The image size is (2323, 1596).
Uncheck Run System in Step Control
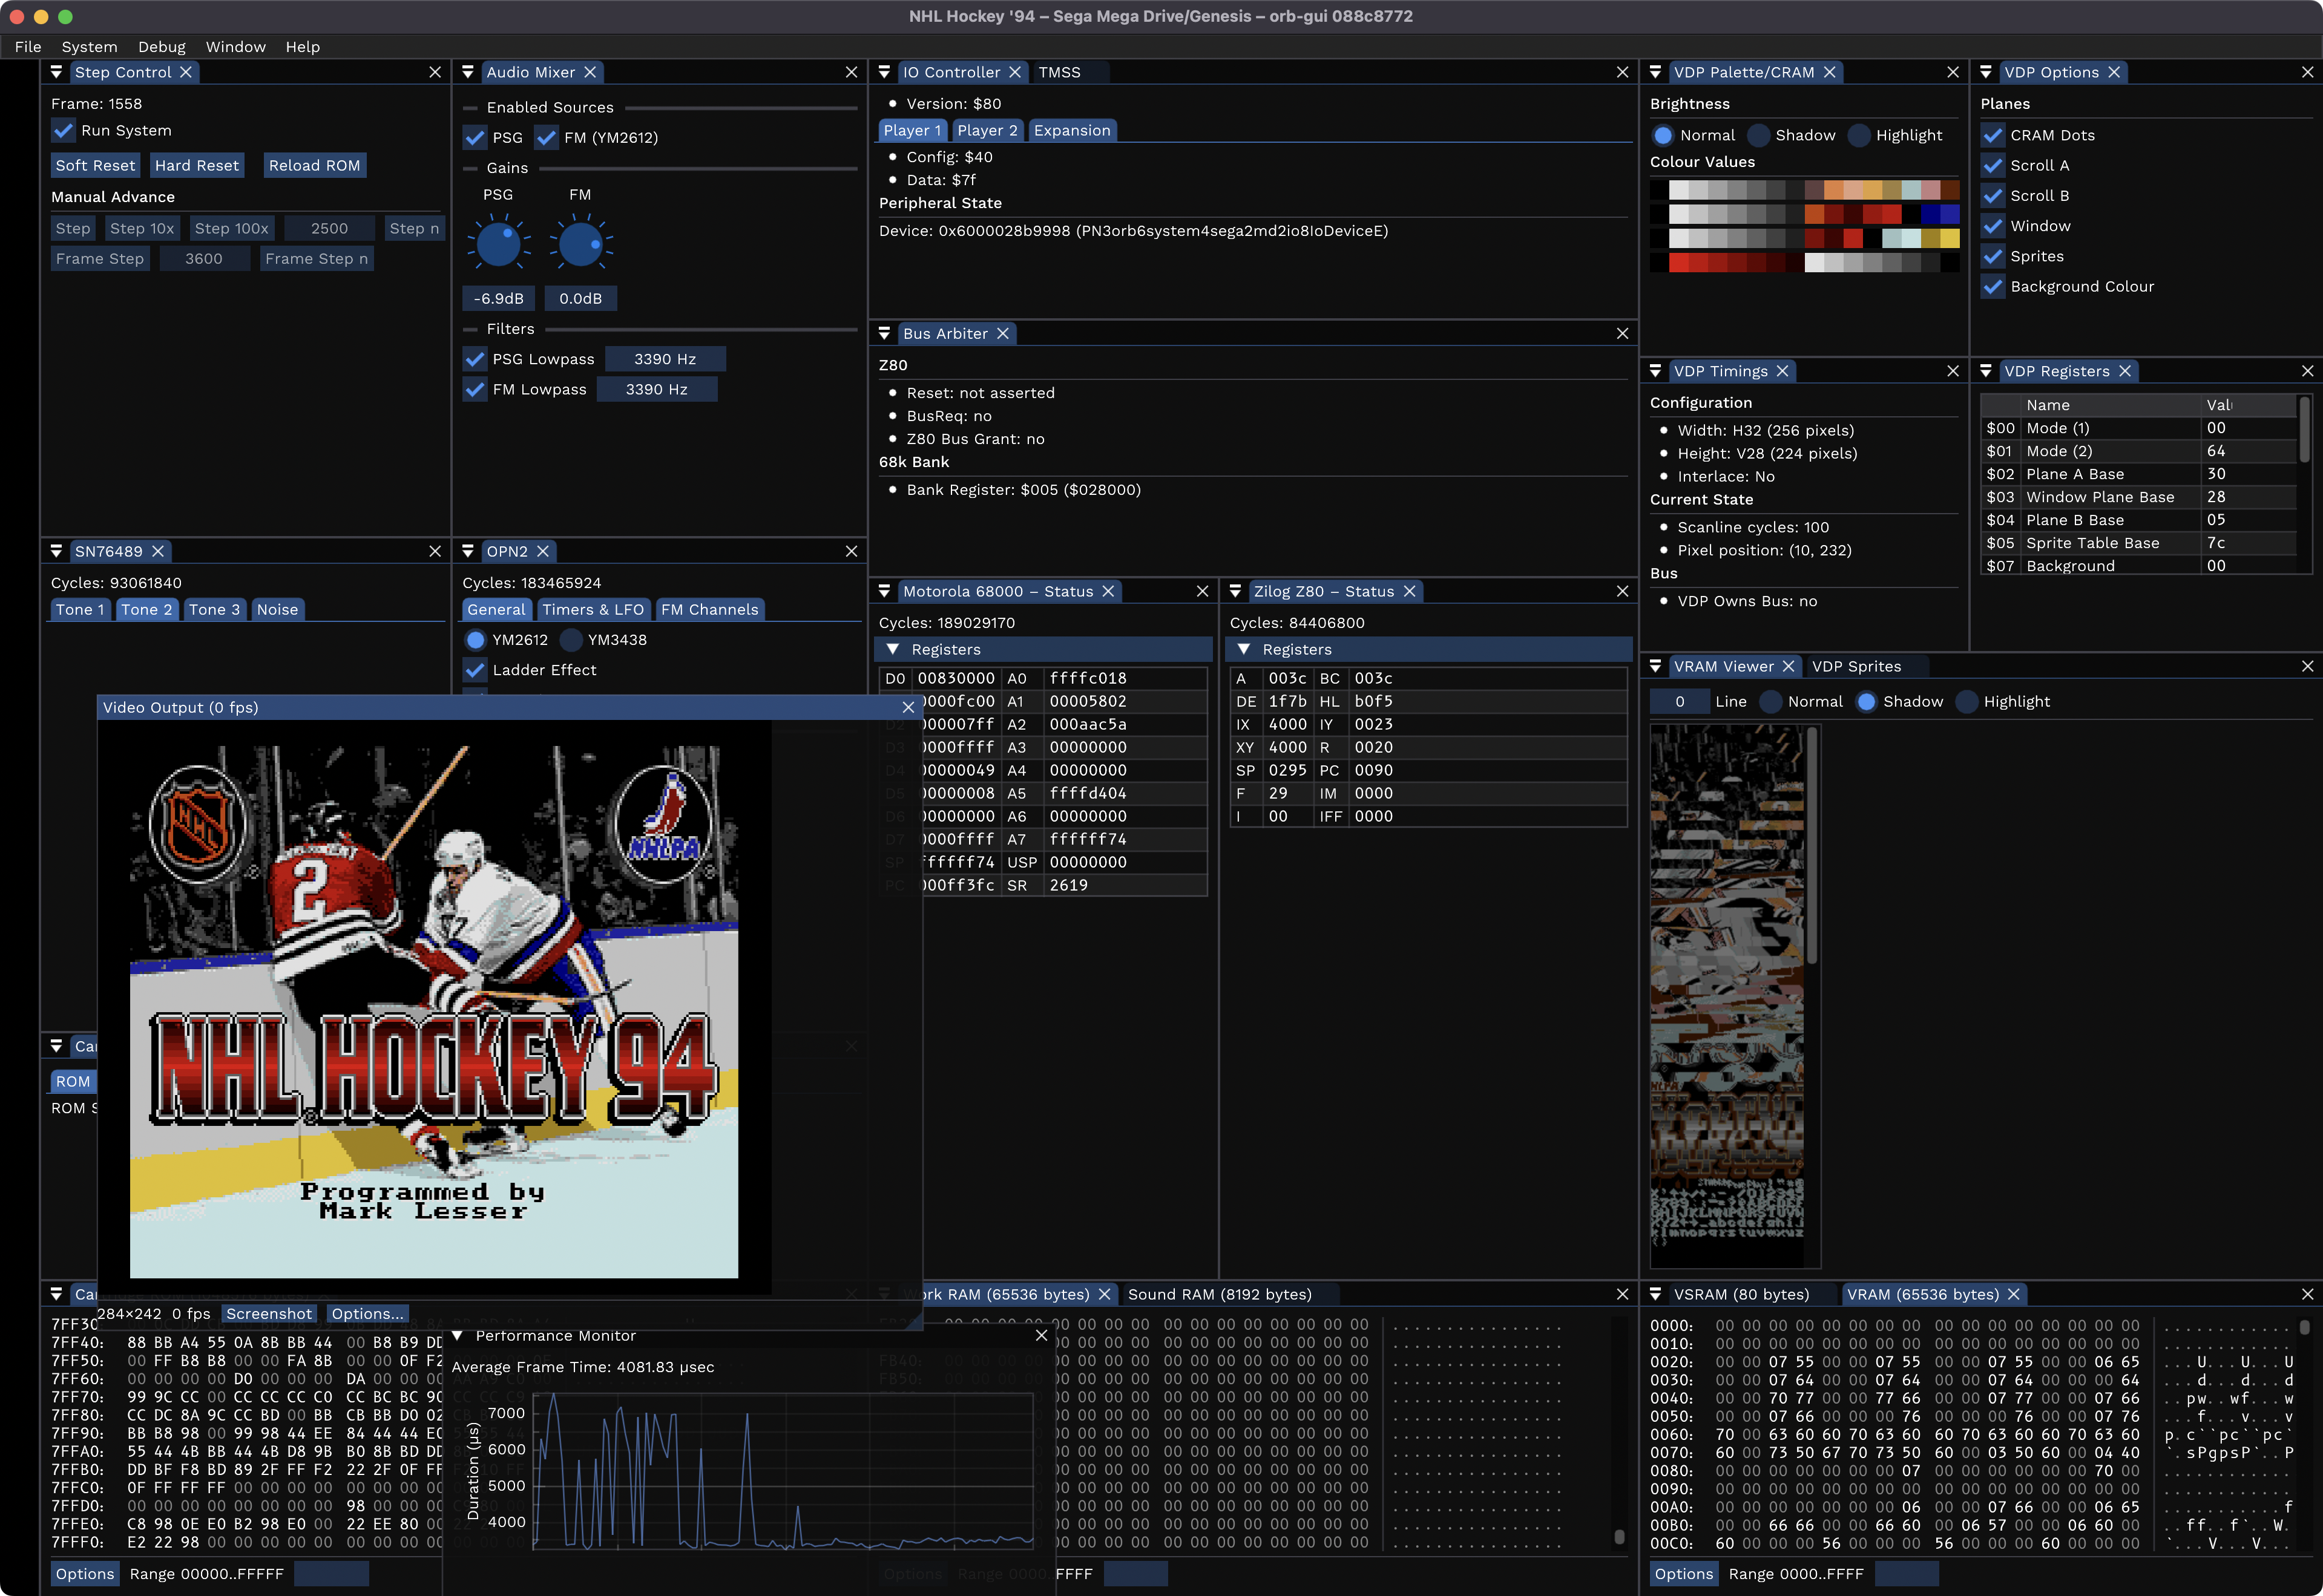tap(63, 130)
